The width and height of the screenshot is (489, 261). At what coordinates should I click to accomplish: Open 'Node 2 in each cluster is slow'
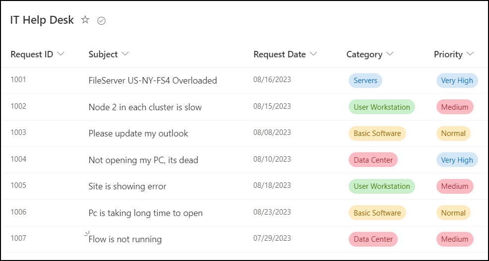click(x=145, y=107)
